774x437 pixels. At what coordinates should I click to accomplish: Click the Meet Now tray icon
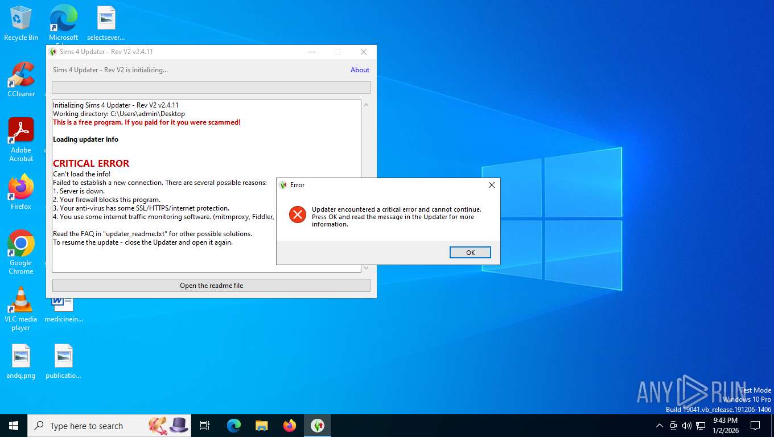673,426
